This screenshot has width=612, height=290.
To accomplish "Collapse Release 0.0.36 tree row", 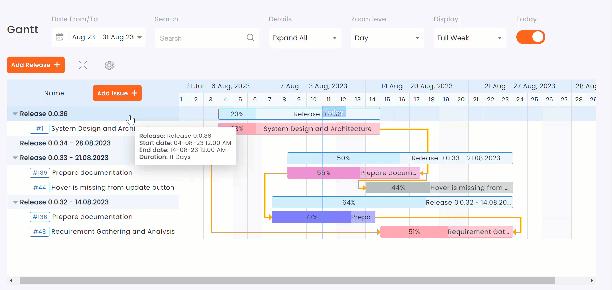I will pos(15,114).
